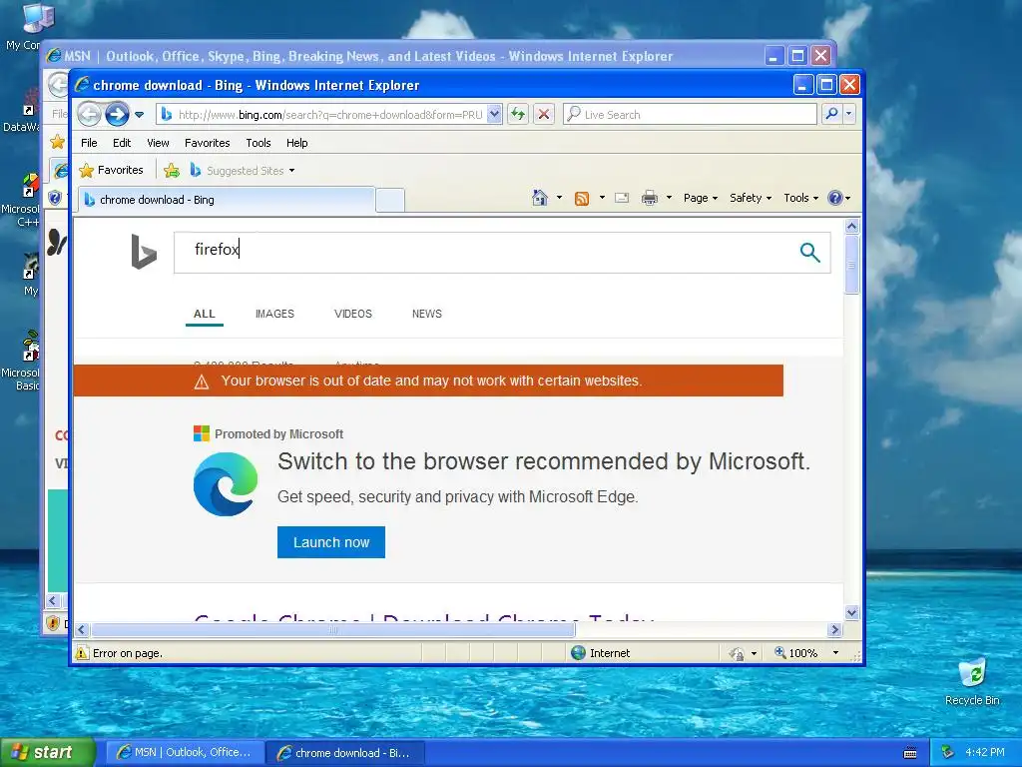Click the horizontal scrollbar left arrow
The image size is (1022, 767).
click(82, 630)
